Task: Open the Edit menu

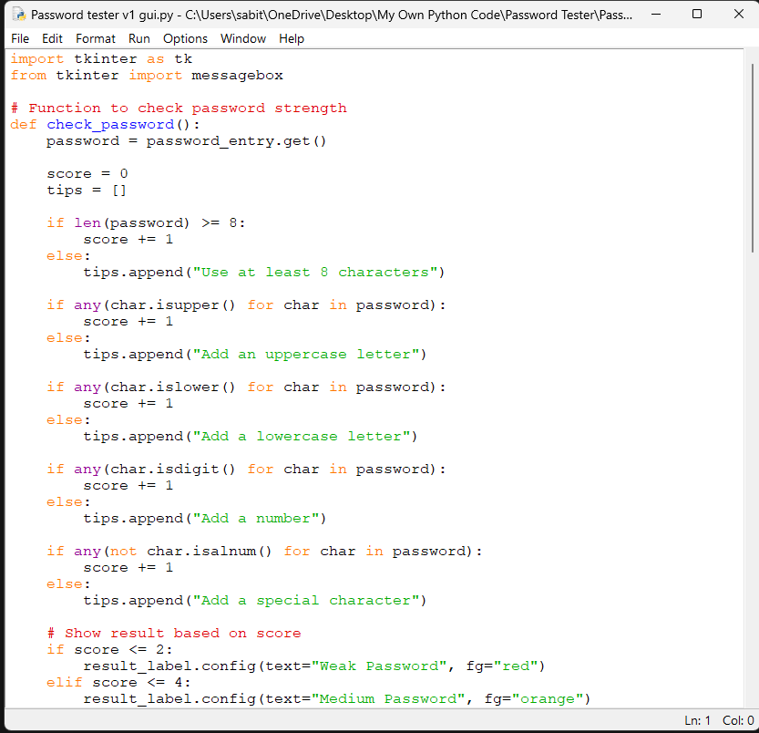Action: tap(52, 39)
